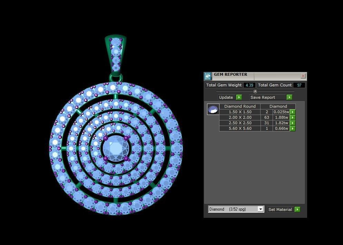Click the Diamond Round column header
This screenshot has width=343, height=245.
coord(240,106)
